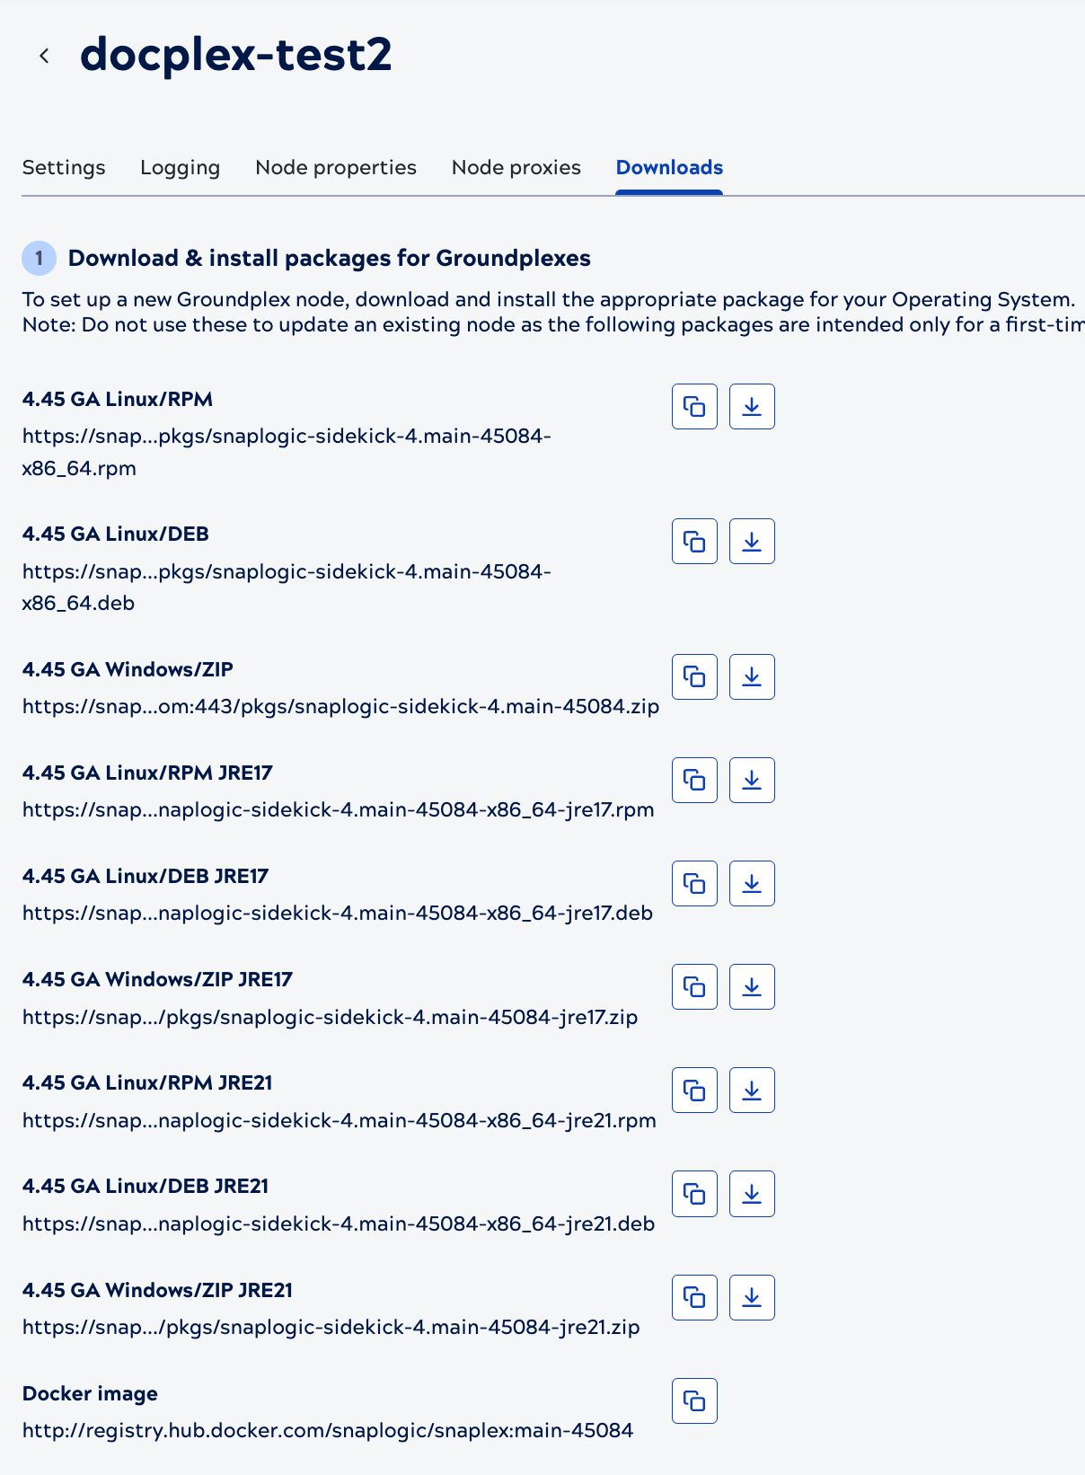The height and width of the screenshot is (1475, 1085).
Task: Copy the 4.45 GA Windows/ZIP link
Action: point(694,676)
